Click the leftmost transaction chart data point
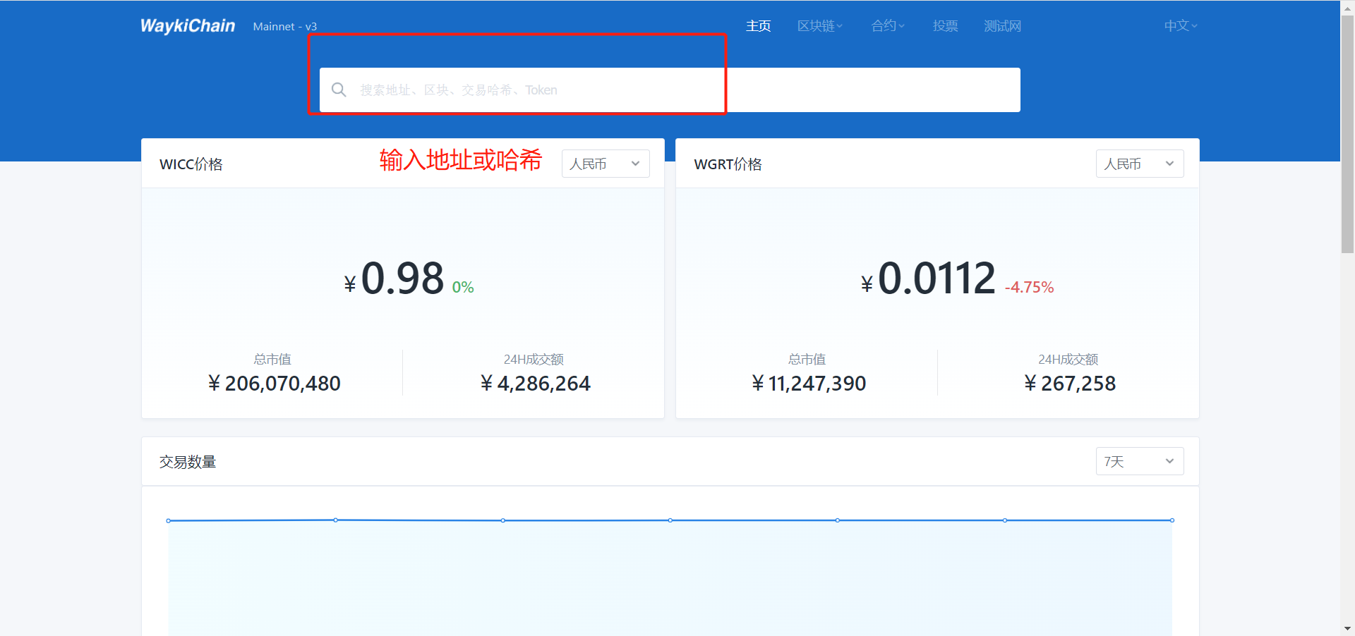The image size is (1355, 636). (x=168, y=520)
